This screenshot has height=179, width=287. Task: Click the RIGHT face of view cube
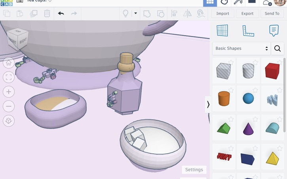(23, 41)
